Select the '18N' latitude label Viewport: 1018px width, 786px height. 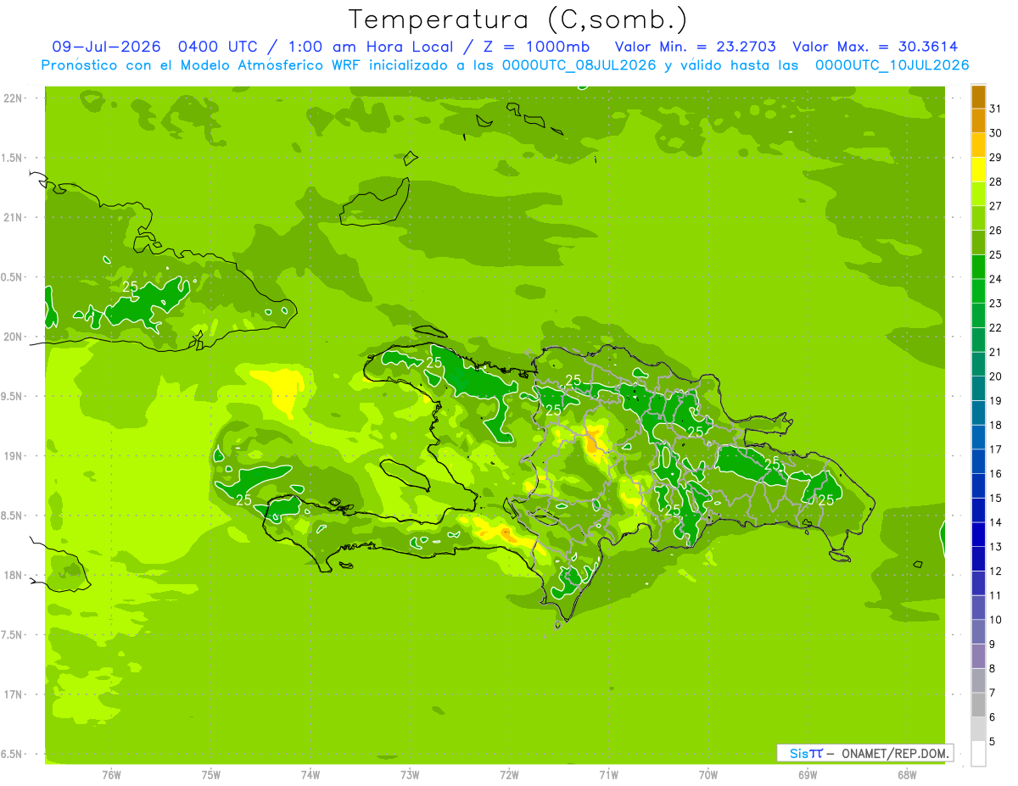coord(14,575)
